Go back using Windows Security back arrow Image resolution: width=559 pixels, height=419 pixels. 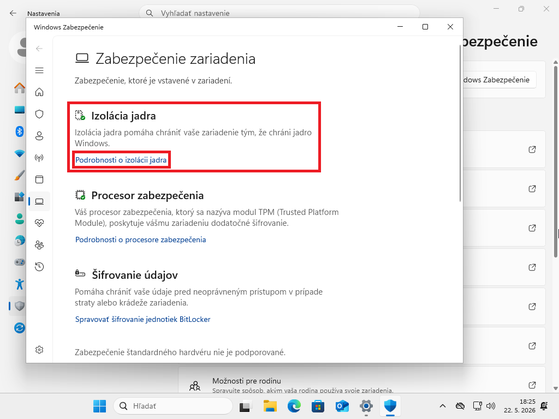click(39, 49)
